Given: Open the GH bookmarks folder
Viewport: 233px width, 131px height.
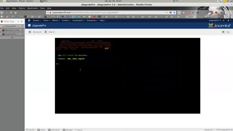Looking at the screenshot, I should pos(34,17).
